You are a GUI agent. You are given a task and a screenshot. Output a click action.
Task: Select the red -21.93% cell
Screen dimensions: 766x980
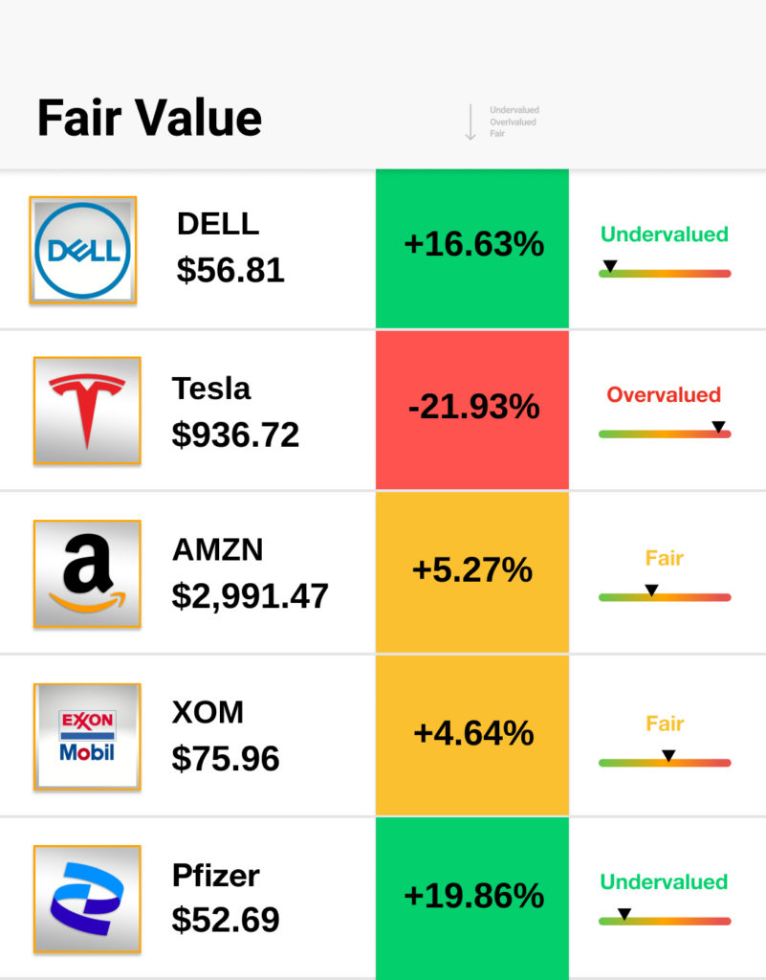coord(472,409)
